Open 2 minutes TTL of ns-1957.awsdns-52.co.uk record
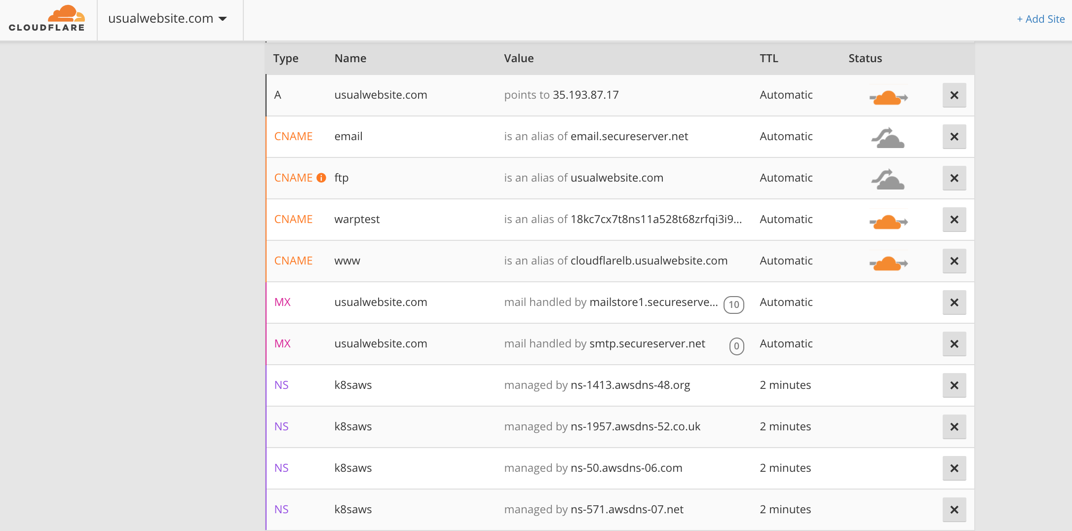This screenshot has width=1072, height=531. pos(785,426)
